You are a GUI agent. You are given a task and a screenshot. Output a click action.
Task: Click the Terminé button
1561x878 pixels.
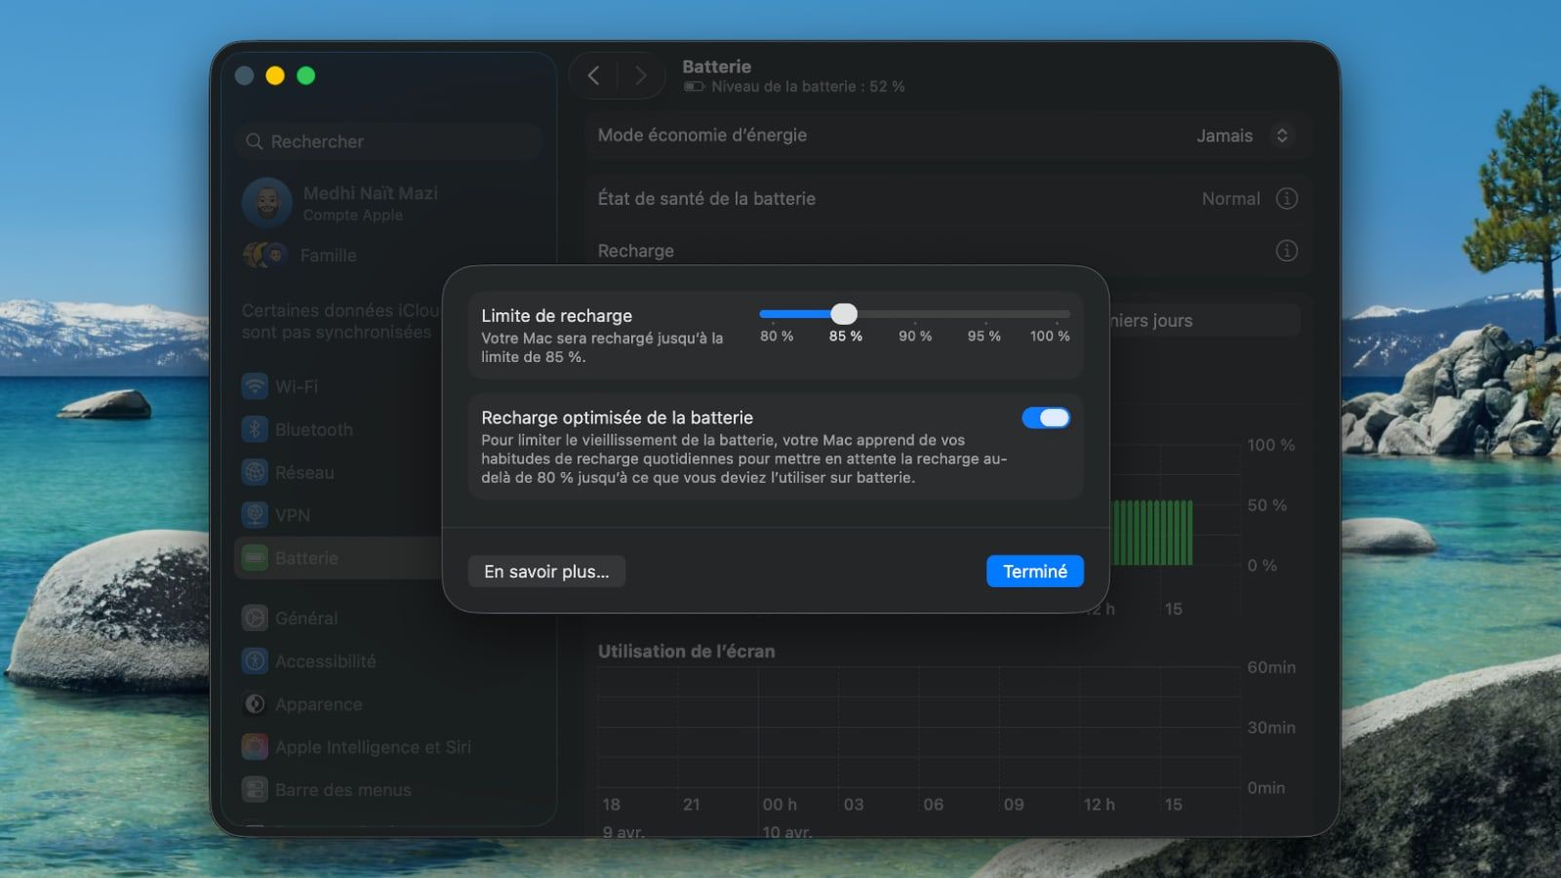1035,571
